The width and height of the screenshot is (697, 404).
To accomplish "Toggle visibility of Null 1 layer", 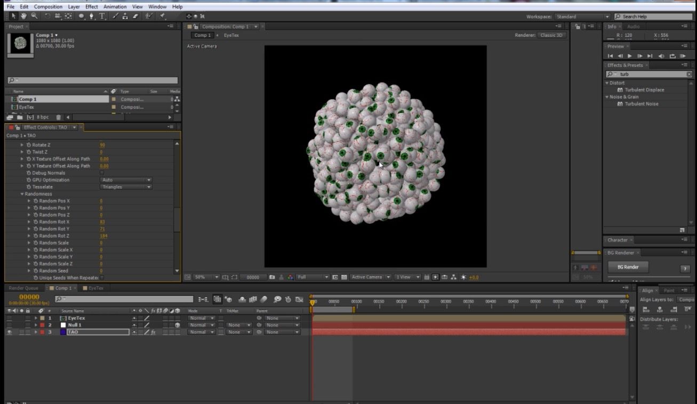I will click(9, 325).
